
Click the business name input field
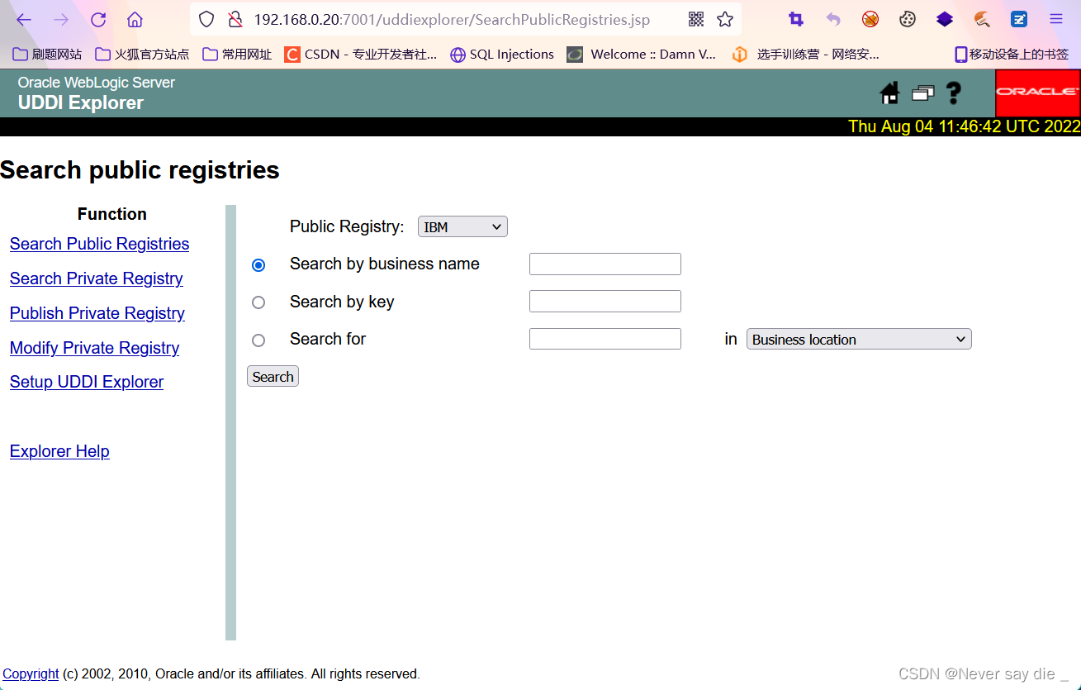tap(605, 264)
